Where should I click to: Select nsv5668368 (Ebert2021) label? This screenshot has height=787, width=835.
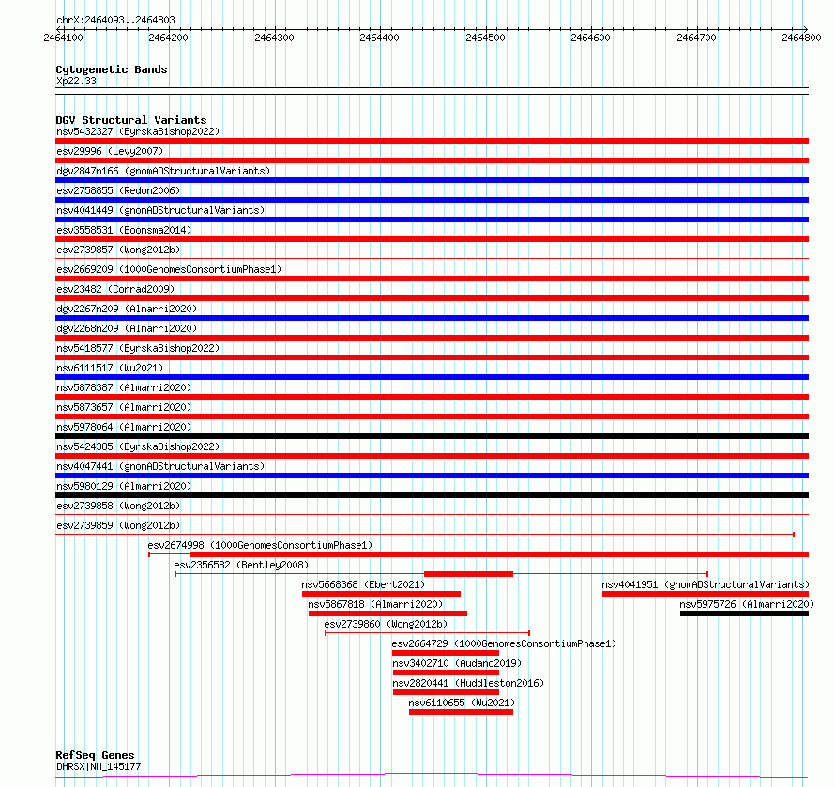tap(363, 584)
